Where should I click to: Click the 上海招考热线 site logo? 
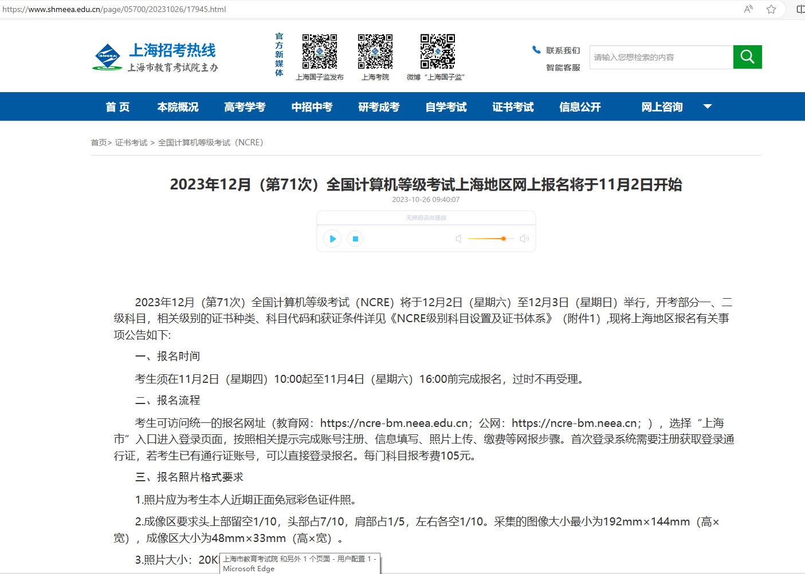pyautogui.click(x=155, y=57)
